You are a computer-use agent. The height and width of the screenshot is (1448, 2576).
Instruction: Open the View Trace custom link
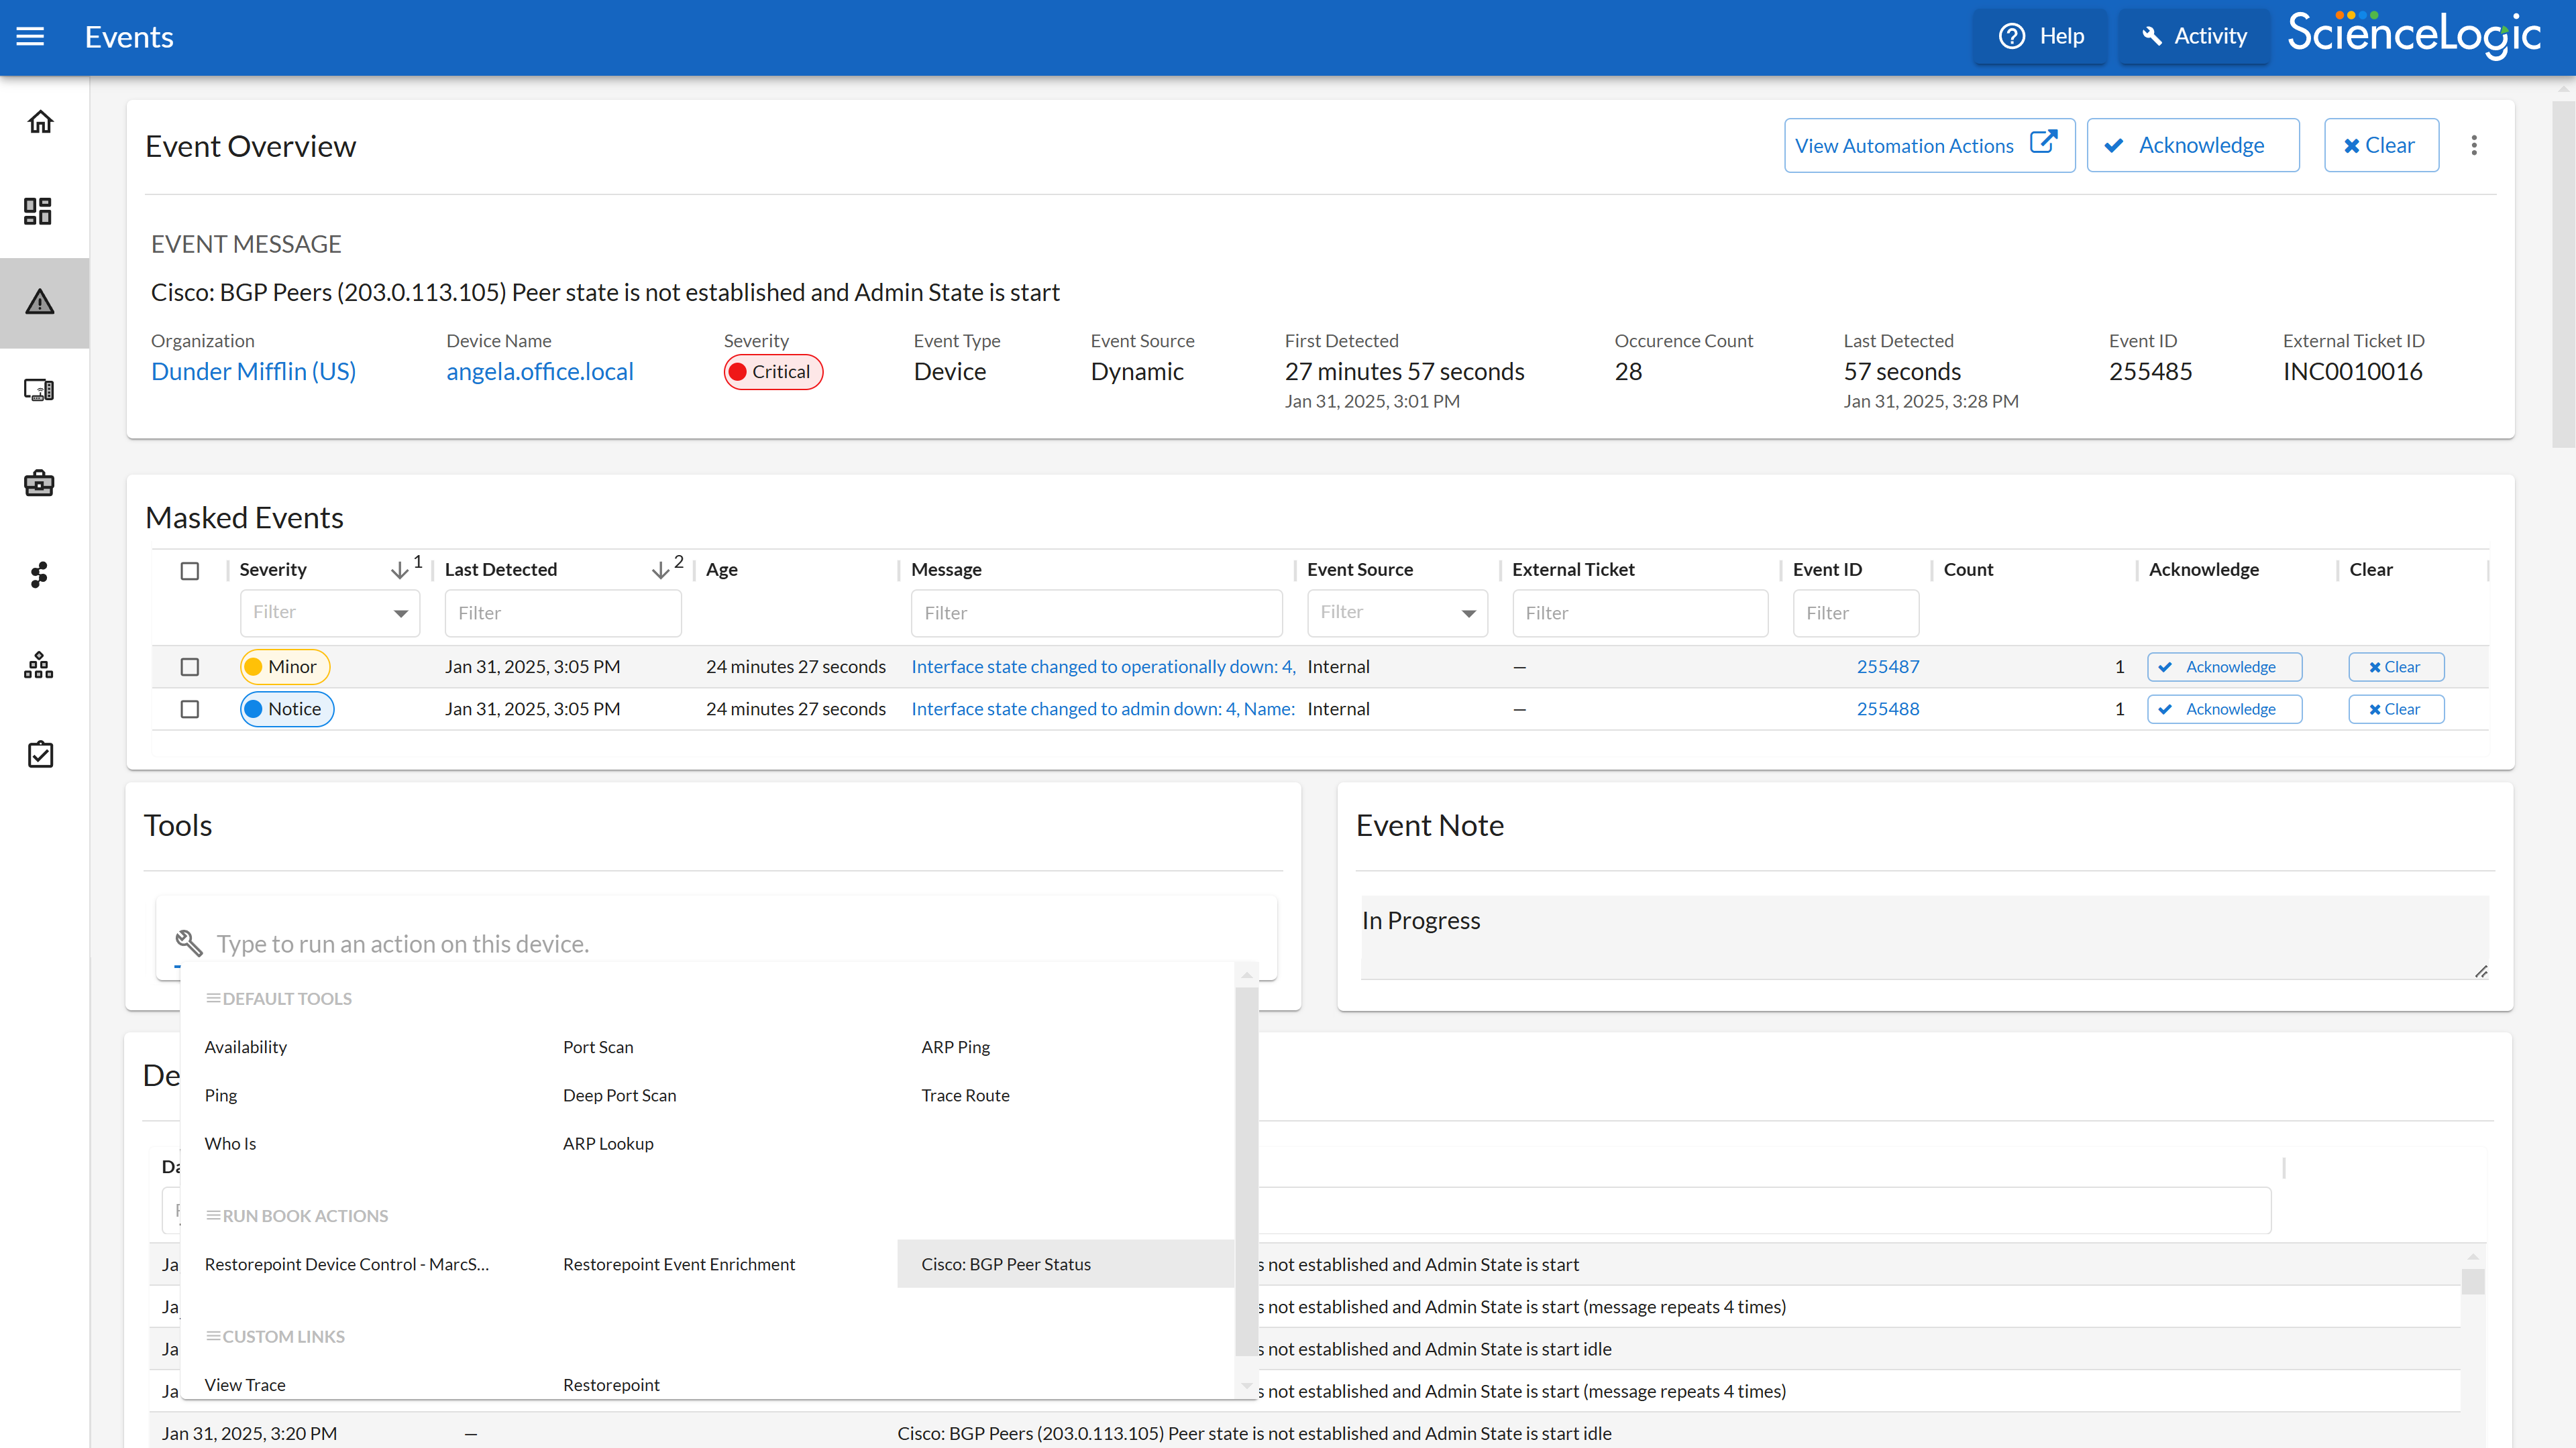point(245,1384)
